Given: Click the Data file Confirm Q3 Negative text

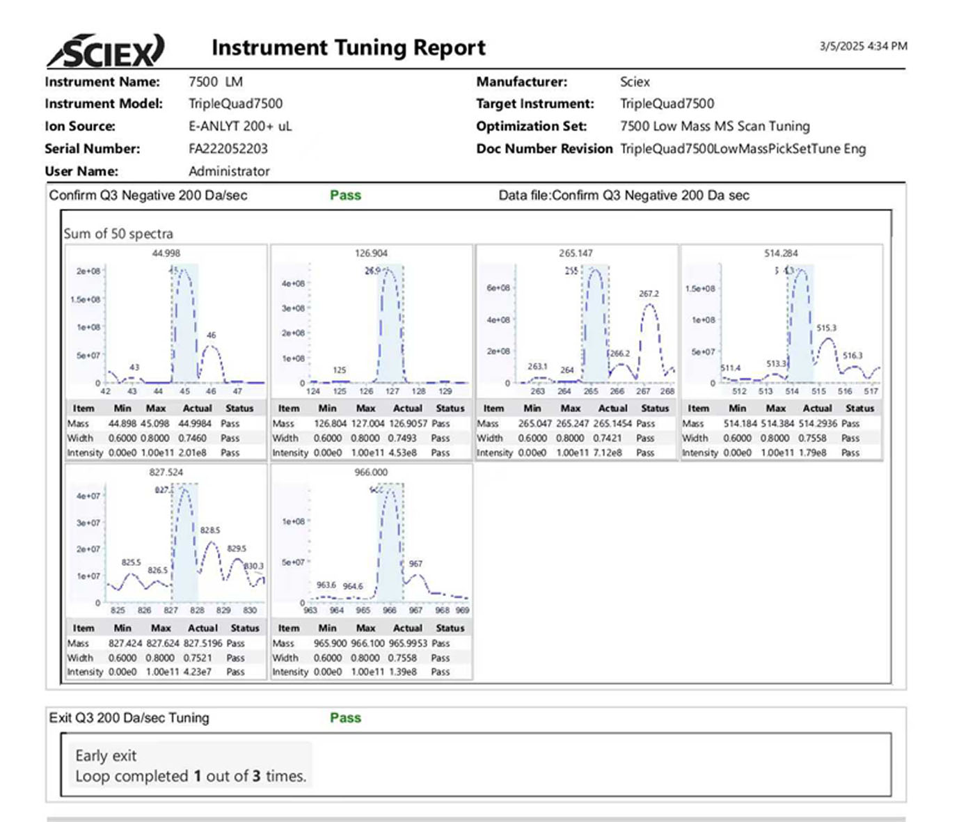Looking at the screenshot, I should pyautogui.click(x=624, y=196).
